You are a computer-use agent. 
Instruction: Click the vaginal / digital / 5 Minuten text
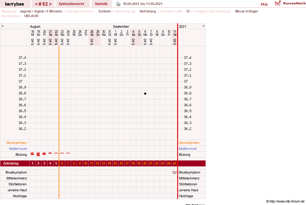41,11
